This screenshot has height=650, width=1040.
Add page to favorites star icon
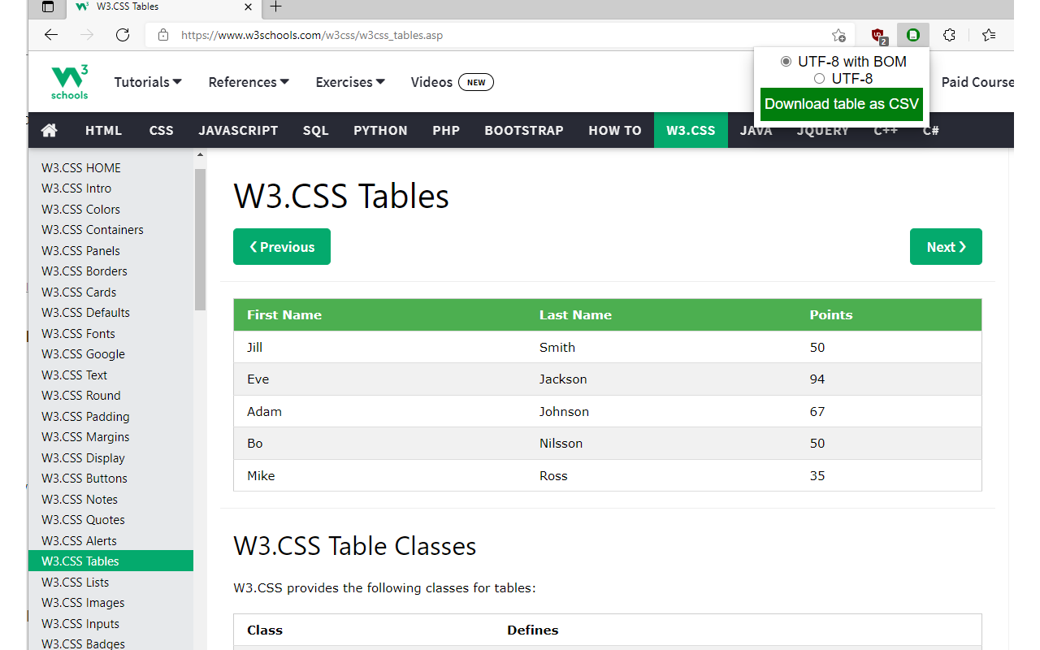pyautogui.click(x=838, y=35)
